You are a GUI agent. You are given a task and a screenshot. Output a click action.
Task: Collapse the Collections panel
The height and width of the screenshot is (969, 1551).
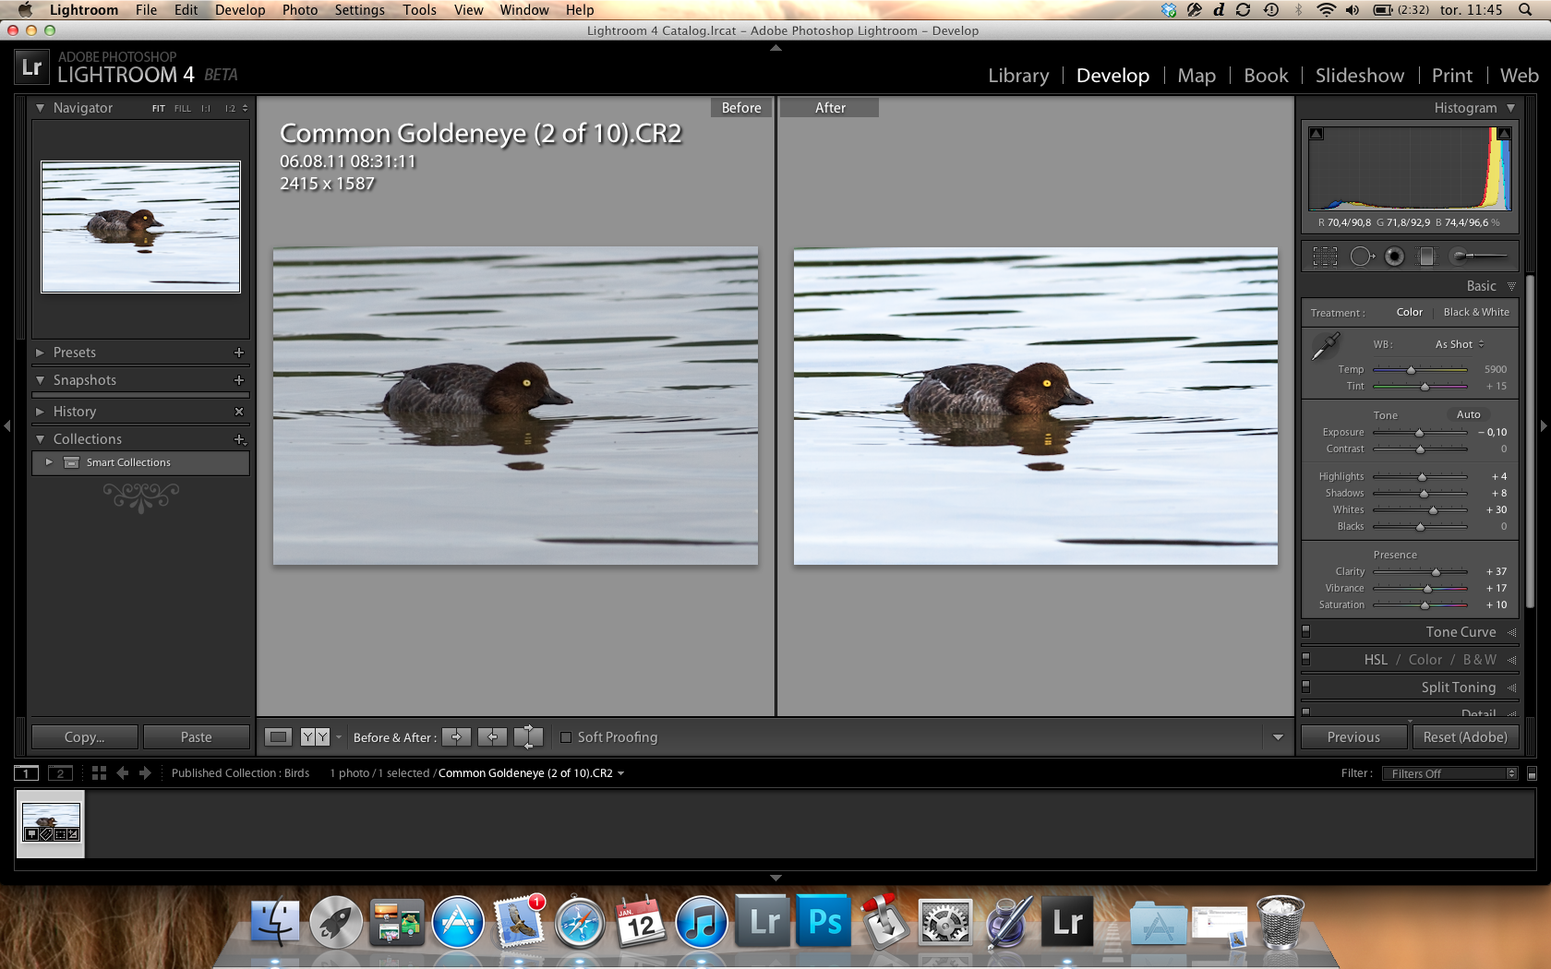pyautogui.click(x=40, y=439)
